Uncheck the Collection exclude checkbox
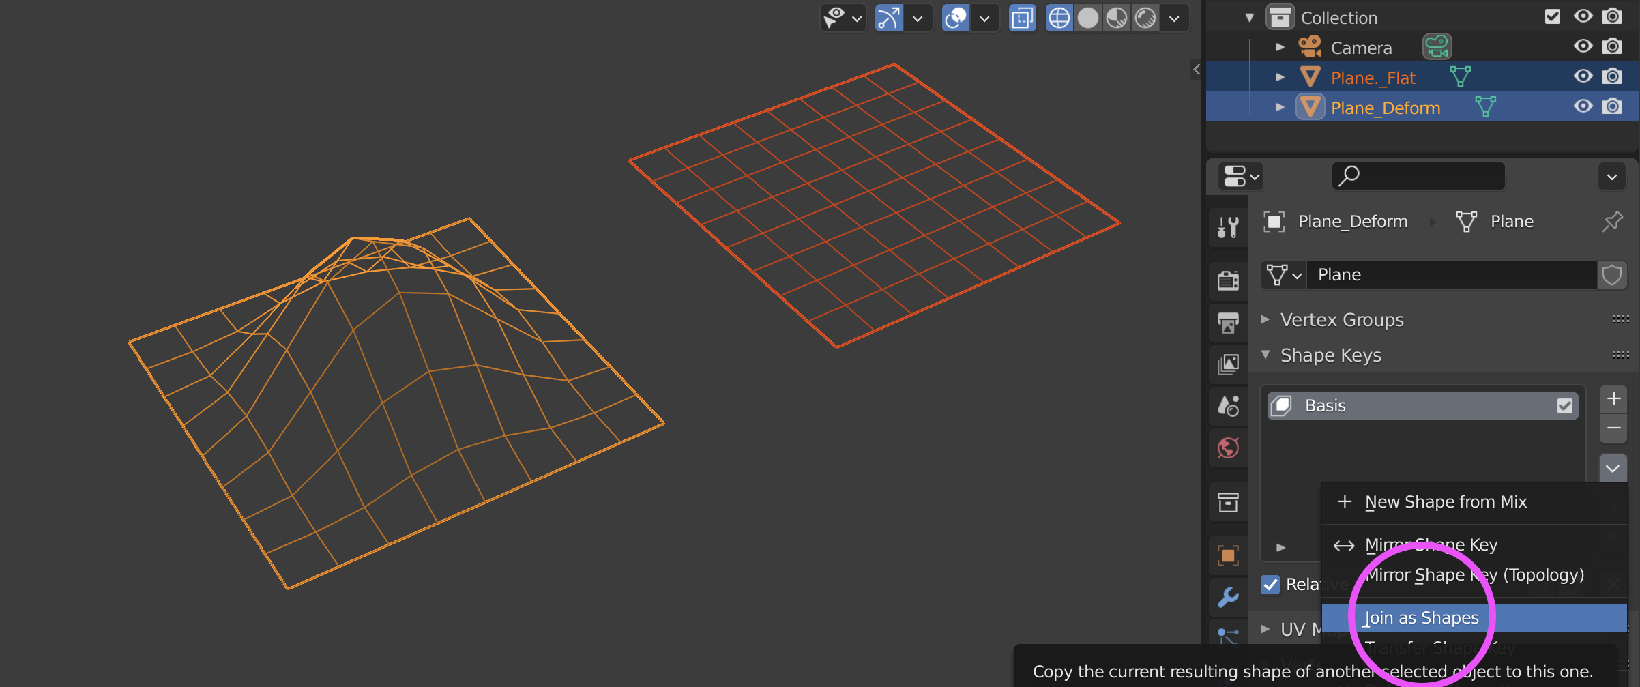 click(x=1553, y=16)
